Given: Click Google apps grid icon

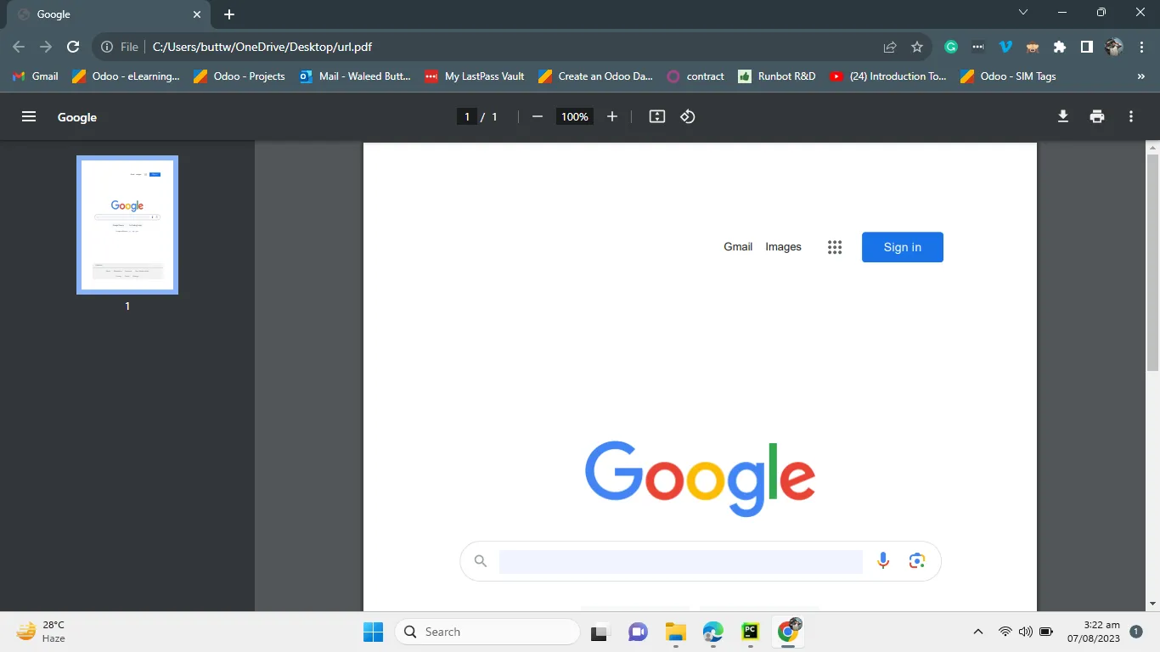Looking at the screenshot, I should pyautogui.click(x=835, y=247).
